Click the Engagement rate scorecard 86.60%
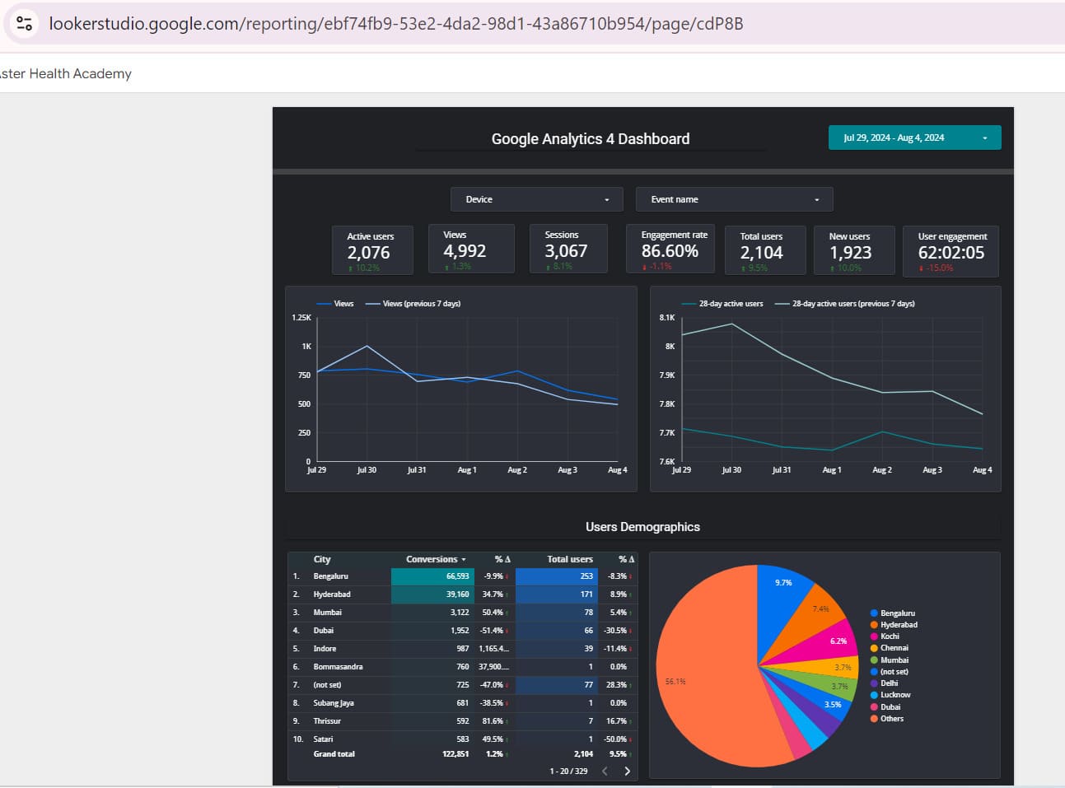Viewport: 1065px width, 788px height. click(671, 249)
